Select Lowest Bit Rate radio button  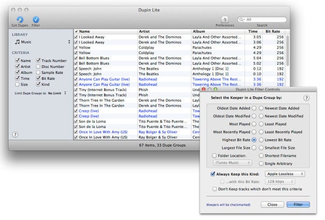point(261,140)
